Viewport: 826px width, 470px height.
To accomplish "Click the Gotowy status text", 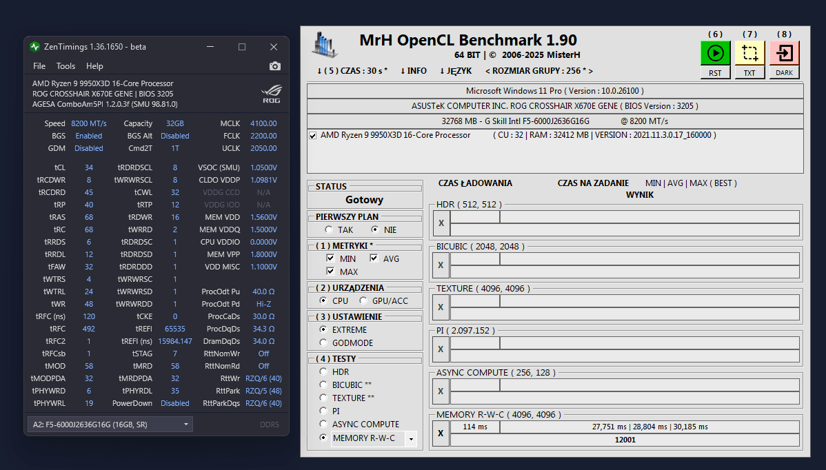I will click(x=364, y=199).
